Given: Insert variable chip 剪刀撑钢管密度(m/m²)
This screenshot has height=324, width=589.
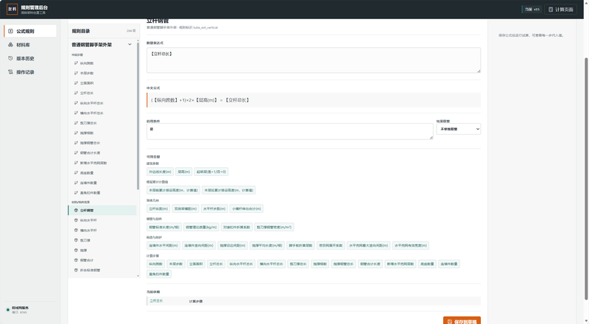Looking at the screenshot, I should [274, 227].
